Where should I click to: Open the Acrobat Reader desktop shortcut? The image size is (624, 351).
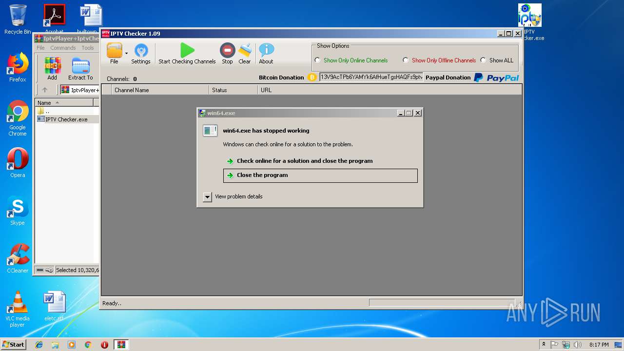point(54,17)
